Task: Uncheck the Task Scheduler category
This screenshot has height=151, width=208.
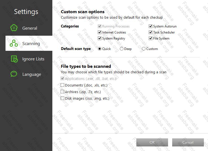Action: pos(150,32)
